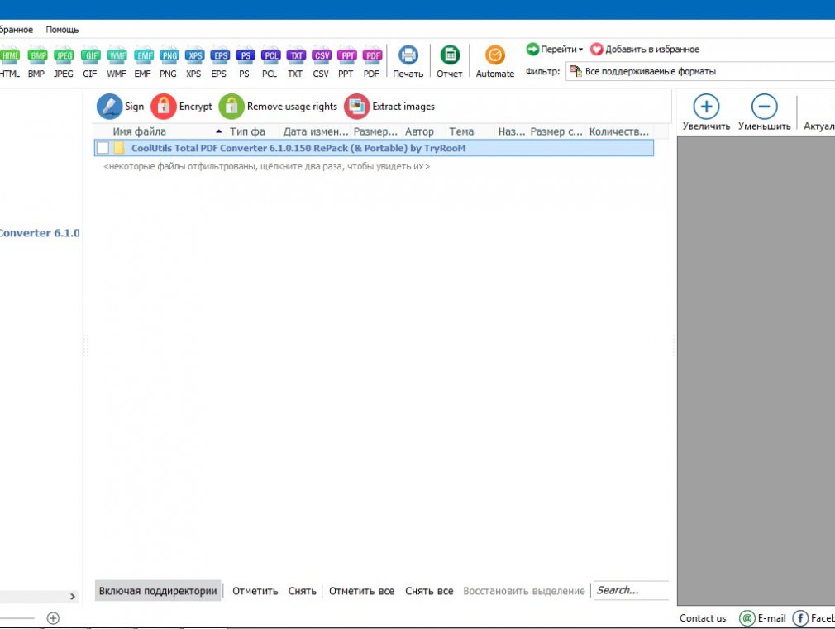Viewport: 835px width, 629px height.
Task: Click Восстановить выделение
Action: [x=524, y=591]
